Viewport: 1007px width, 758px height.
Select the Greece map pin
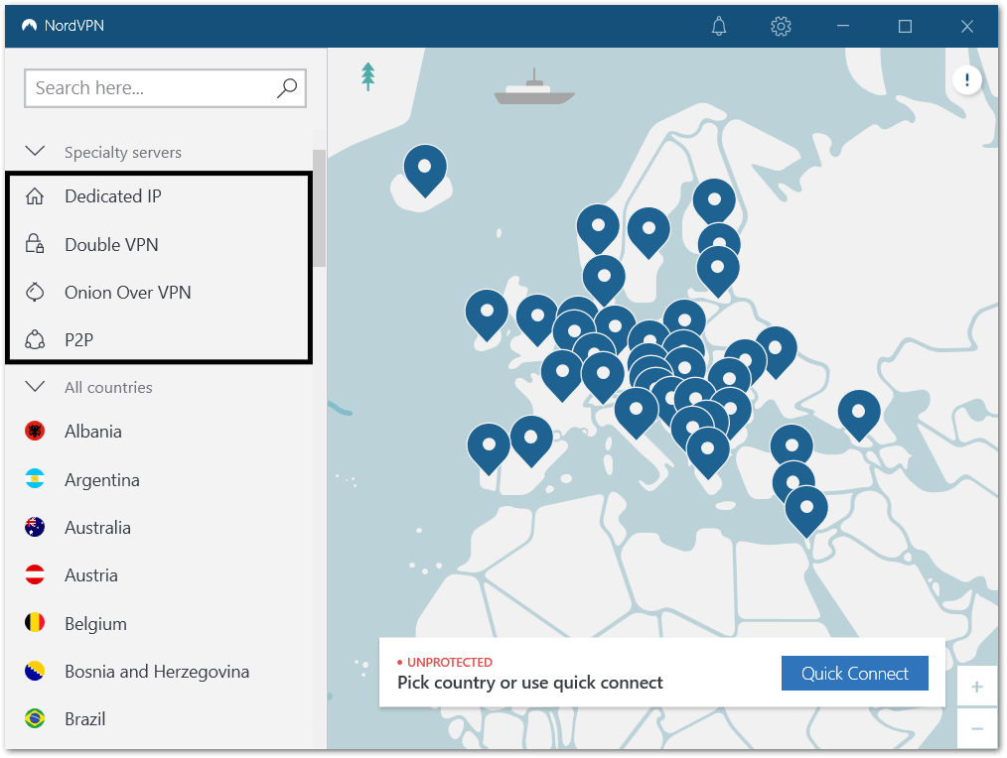click(708, 452)
